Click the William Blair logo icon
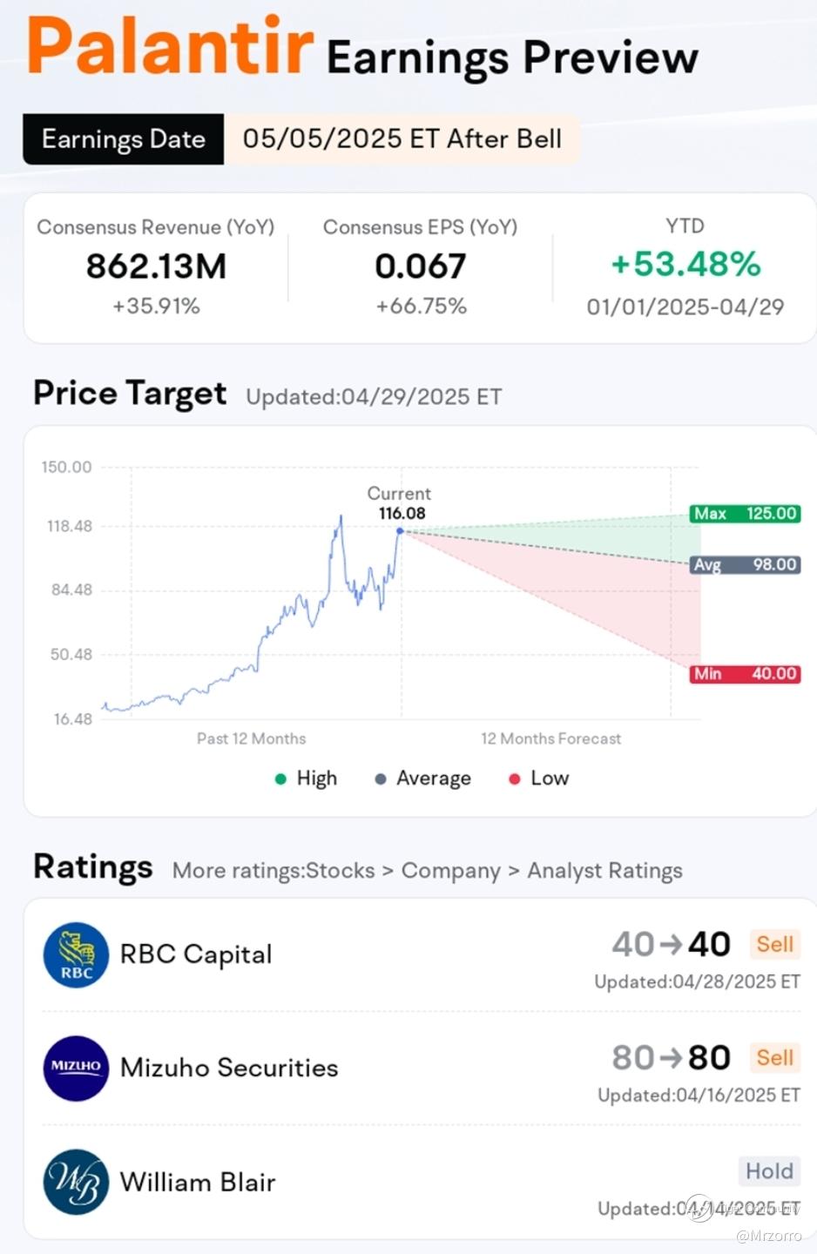The height and width of the screenshot is (1254, 817). click(76, 1182)
